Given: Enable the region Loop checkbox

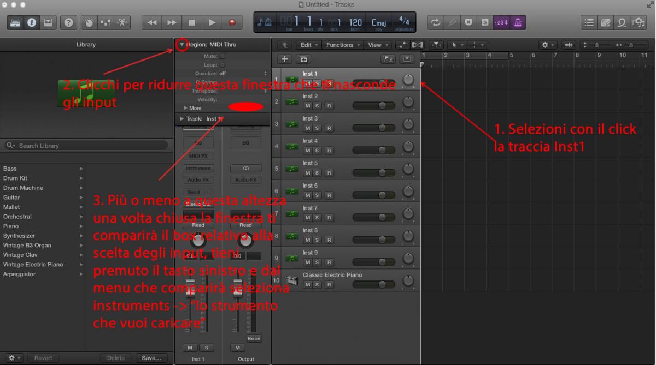Looking at the screenshot, I should [222, 65].
